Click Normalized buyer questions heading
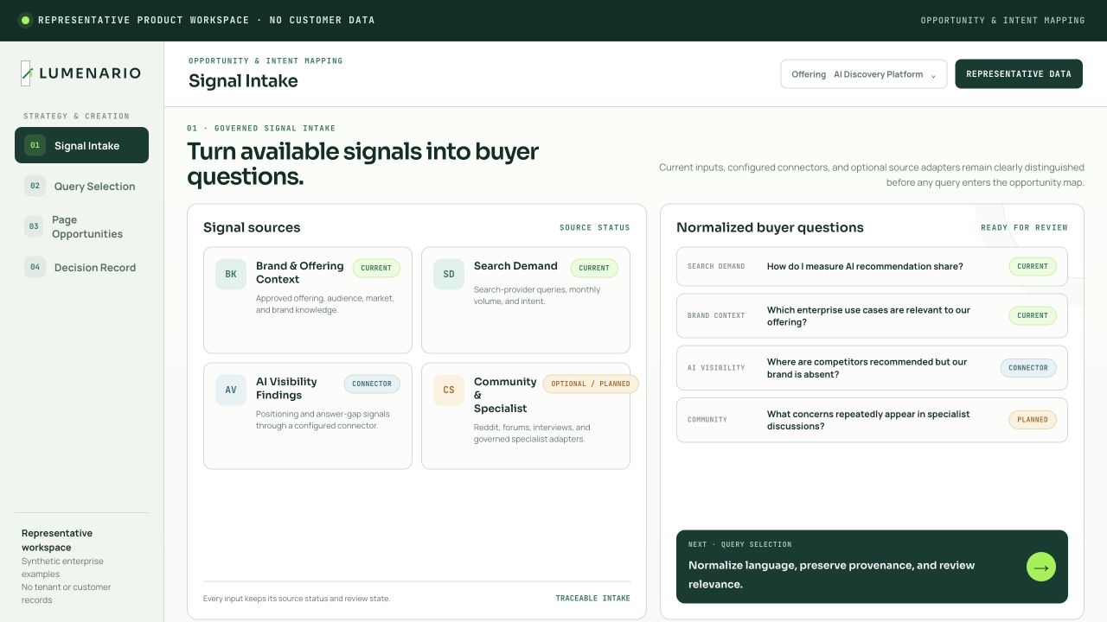This screenshot has height=622, width=1107. point(770,227)
